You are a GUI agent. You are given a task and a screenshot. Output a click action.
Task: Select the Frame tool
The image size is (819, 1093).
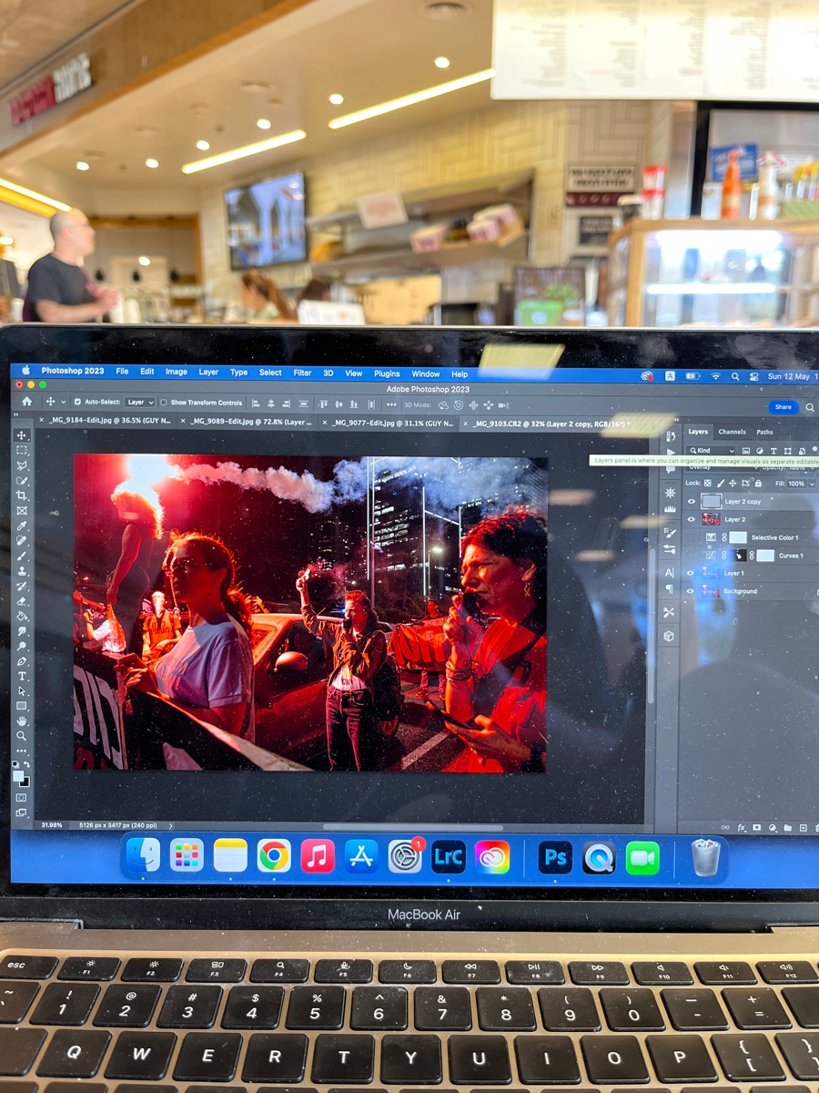tap(22, 510)
